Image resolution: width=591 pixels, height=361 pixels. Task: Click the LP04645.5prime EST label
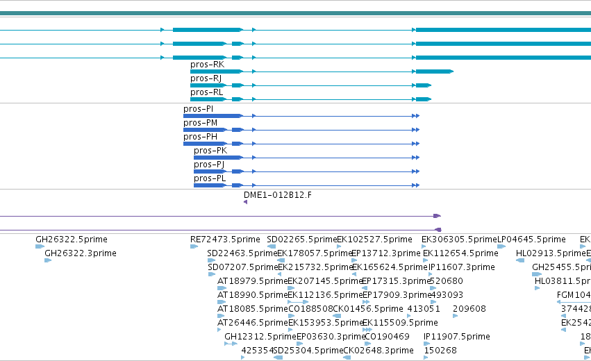(531, 240)
